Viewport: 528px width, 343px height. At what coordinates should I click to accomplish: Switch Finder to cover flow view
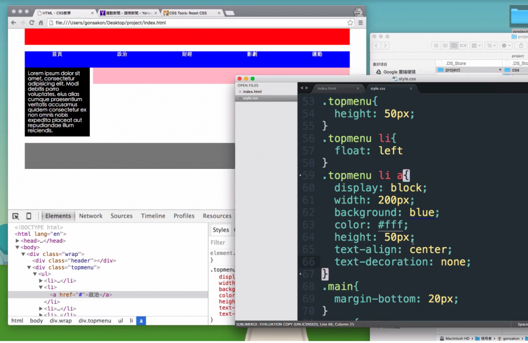click(463, 45)
